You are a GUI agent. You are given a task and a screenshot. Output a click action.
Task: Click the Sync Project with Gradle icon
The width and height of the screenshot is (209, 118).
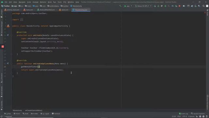point(192,6)
